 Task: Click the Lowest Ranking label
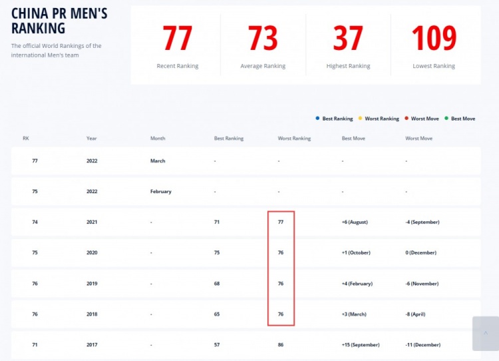click(x=434, y=66)
